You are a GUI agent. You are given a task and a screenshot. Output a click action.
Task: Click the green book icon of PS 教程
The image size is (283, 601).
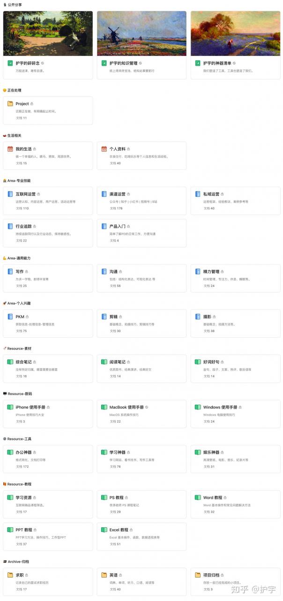(x=104, y=498)
